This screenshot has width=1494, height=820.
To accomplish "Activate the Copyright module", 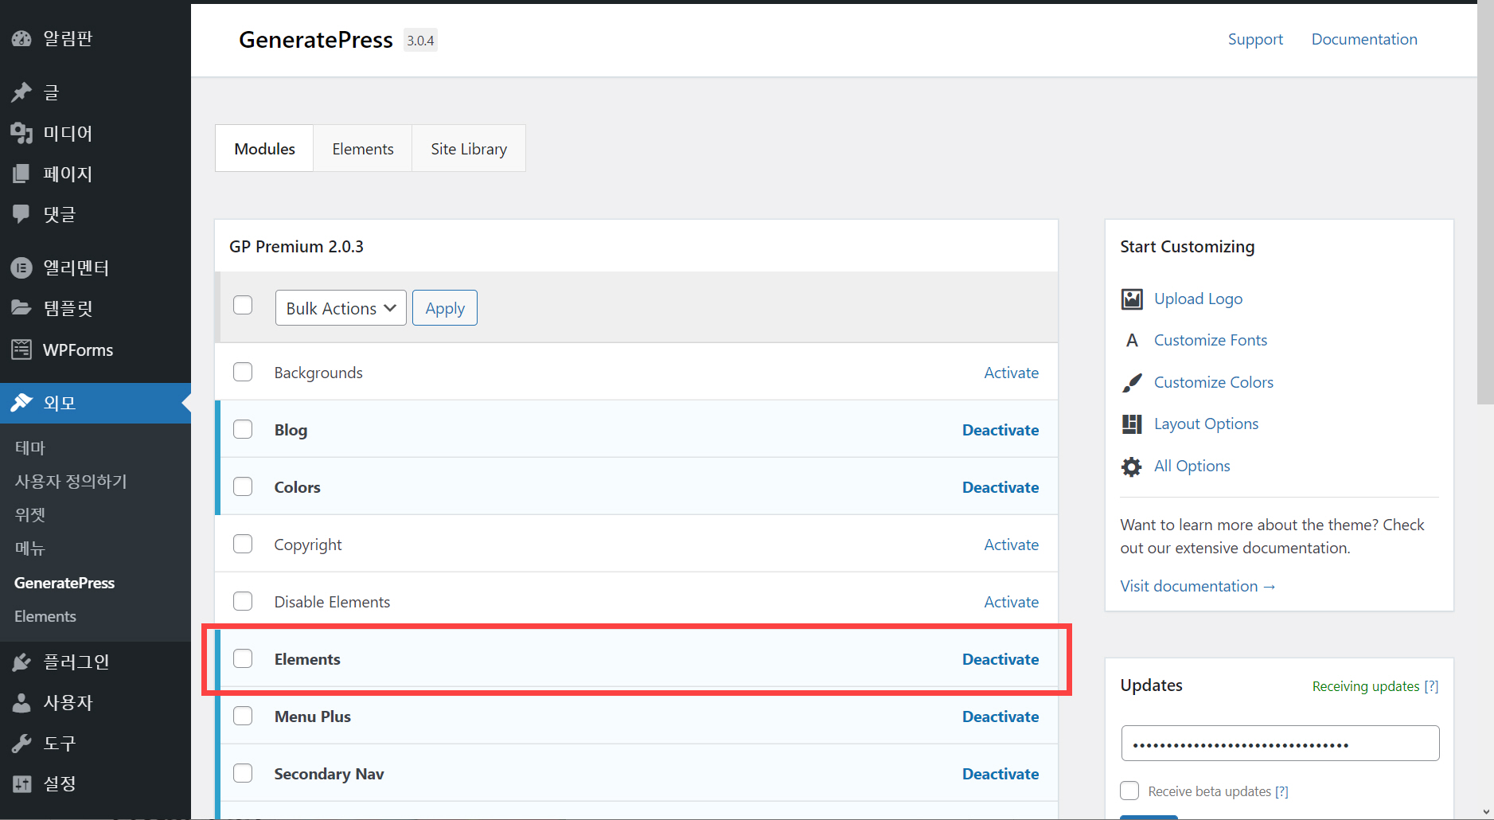I will point(1011,545).
